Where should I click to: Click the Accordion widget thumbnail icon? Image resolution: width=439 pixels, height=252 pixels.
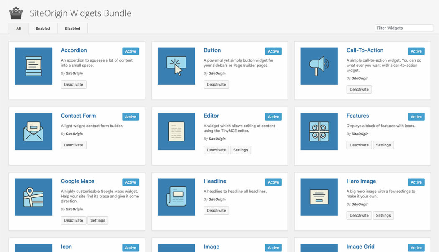(x=33, y=66)
